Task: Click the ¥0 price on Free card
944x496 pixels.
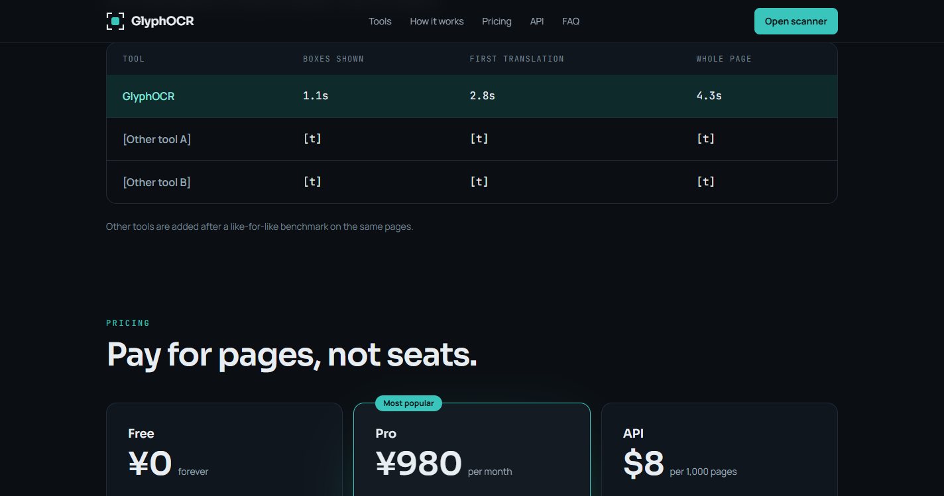Action: point(150,464)
